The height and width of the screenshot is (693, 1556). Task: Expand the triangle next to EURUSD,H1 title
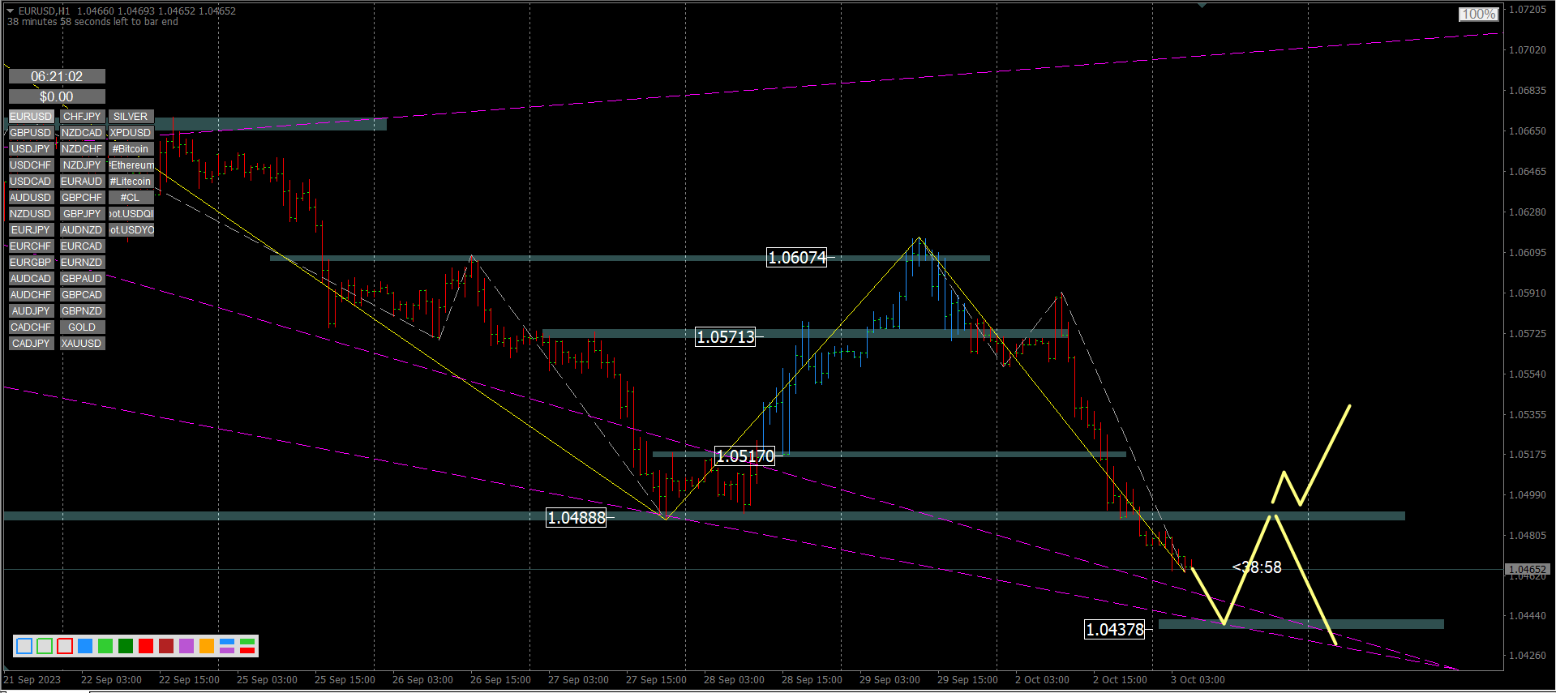click(11, 11)
